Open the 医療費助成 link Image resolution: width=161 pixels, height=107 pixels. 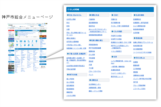(x=137, y=19)
